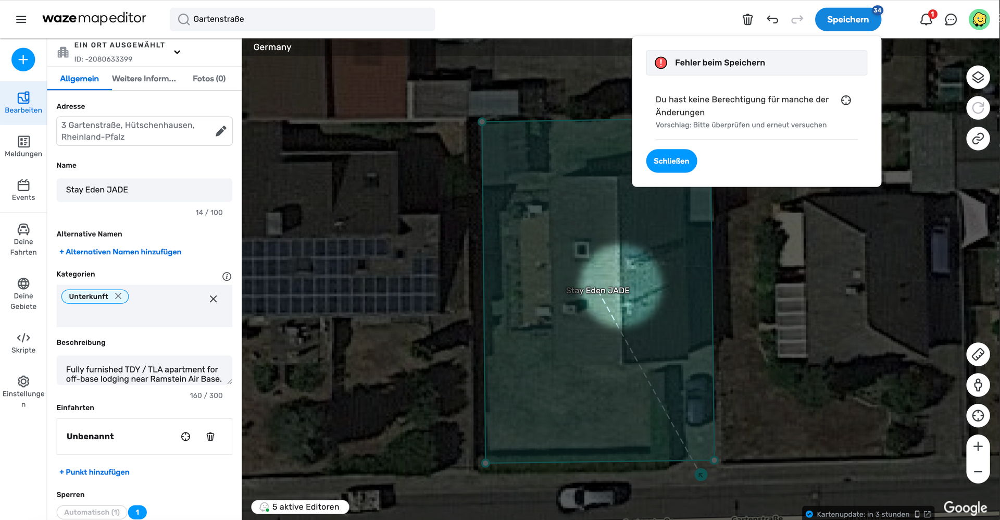
Task: Delete the Unbenannt entry point
Action: [x=210, y=437]
